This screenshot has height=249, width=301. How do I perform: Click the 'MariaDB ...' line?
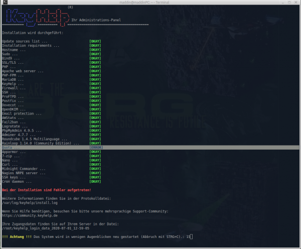pyautogui.click(x=13, y=79)
